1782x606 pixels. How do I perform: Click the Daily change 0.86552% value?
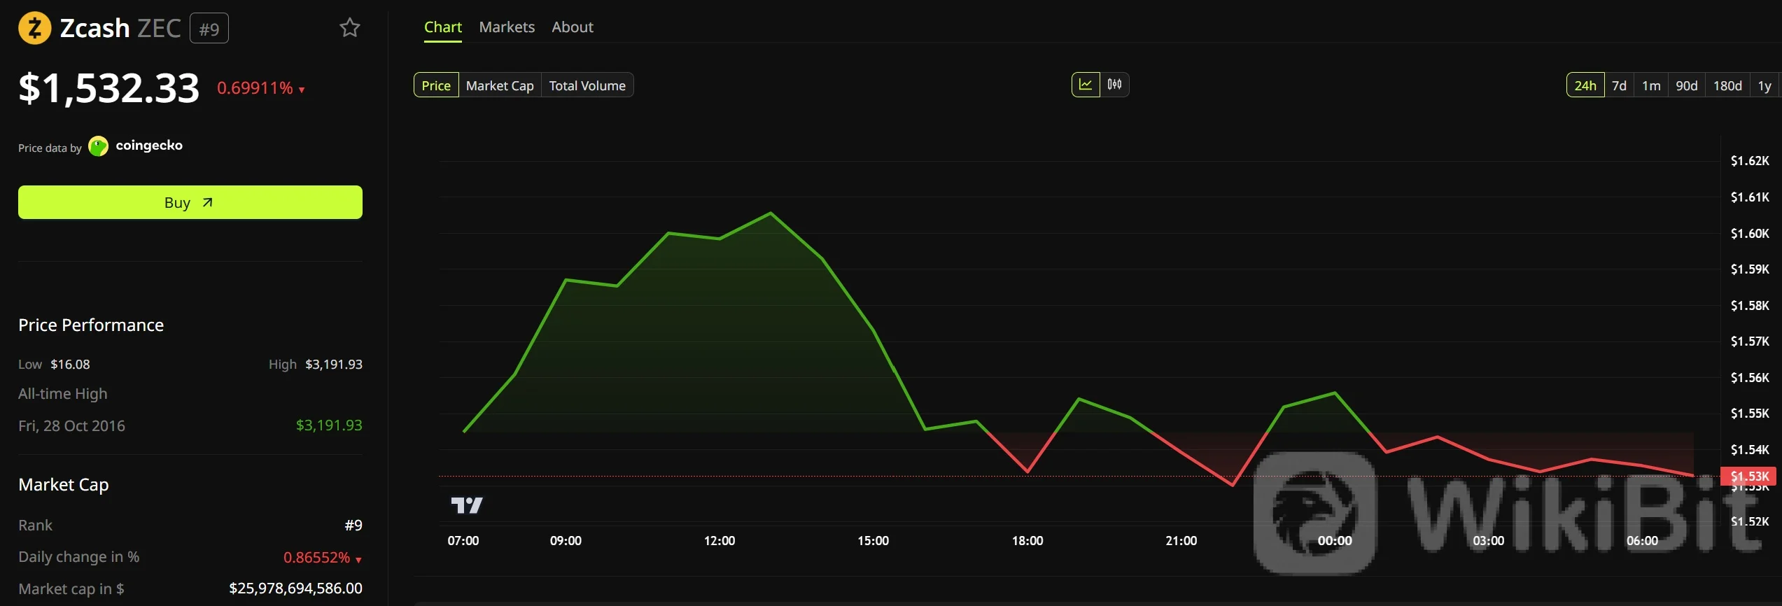[x=316, y=558]
